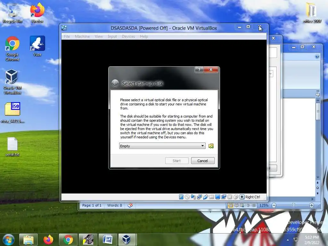Click the Cancel button in the dialog
The height and width of the screenshot is (246, 328).
point(203,161)
